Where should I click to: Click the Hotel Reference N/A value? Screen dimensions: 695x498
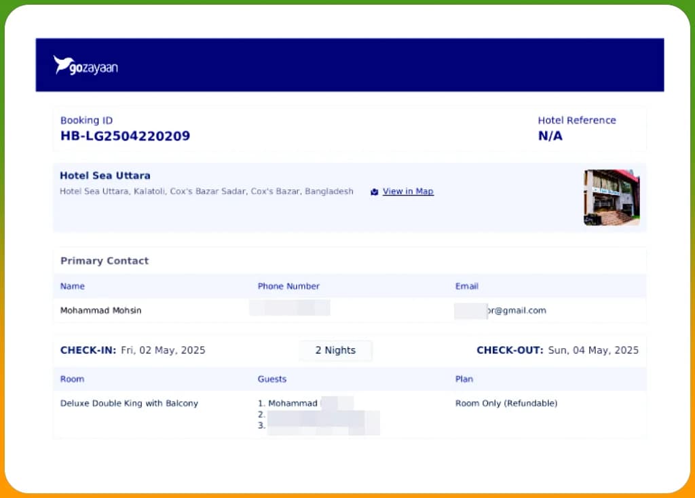[x=550, y=136]
